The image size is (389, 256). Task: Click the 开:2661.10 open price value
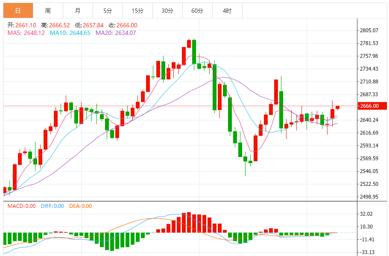22,25
